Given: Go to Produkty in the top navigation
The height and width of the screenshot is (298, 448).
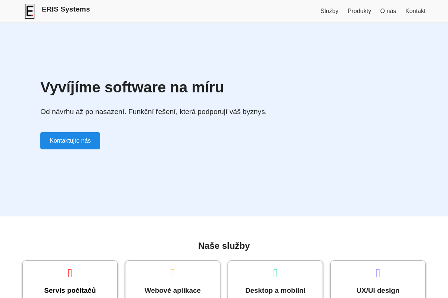Looking at the screenshot, I should tap(359, 11).
